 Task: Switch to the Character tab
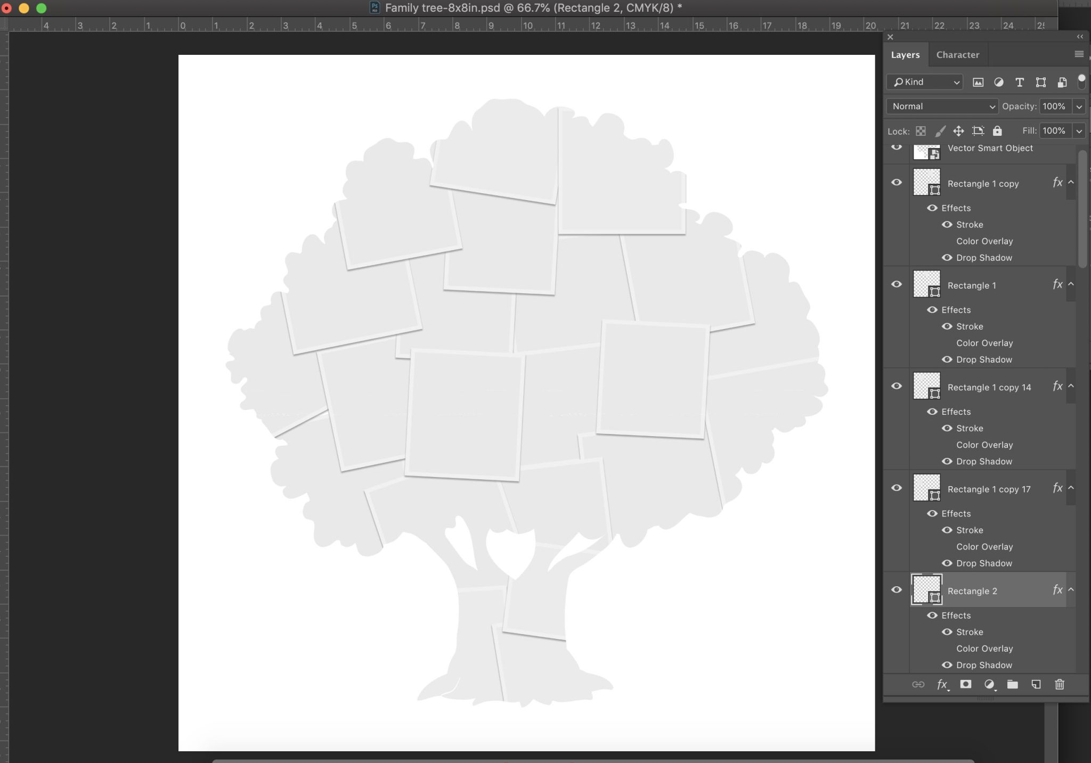pos(957,54)
